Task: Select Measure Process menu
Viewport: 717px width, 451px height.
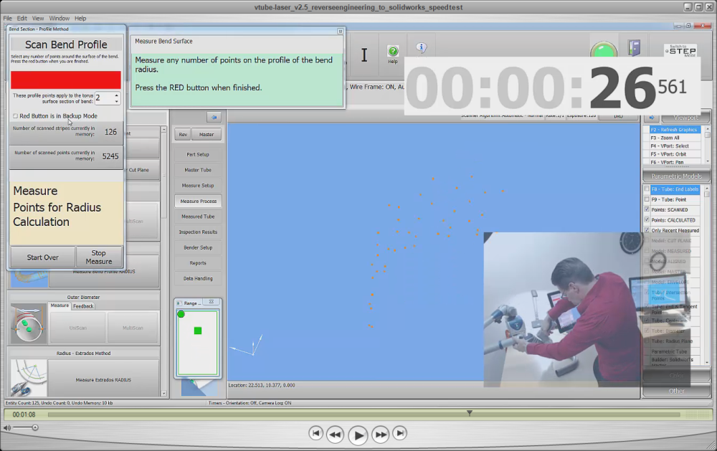Action: point(198,201)
